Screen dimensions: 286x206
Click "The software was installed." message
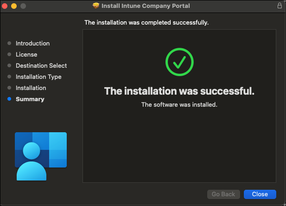tap(179, 105)
